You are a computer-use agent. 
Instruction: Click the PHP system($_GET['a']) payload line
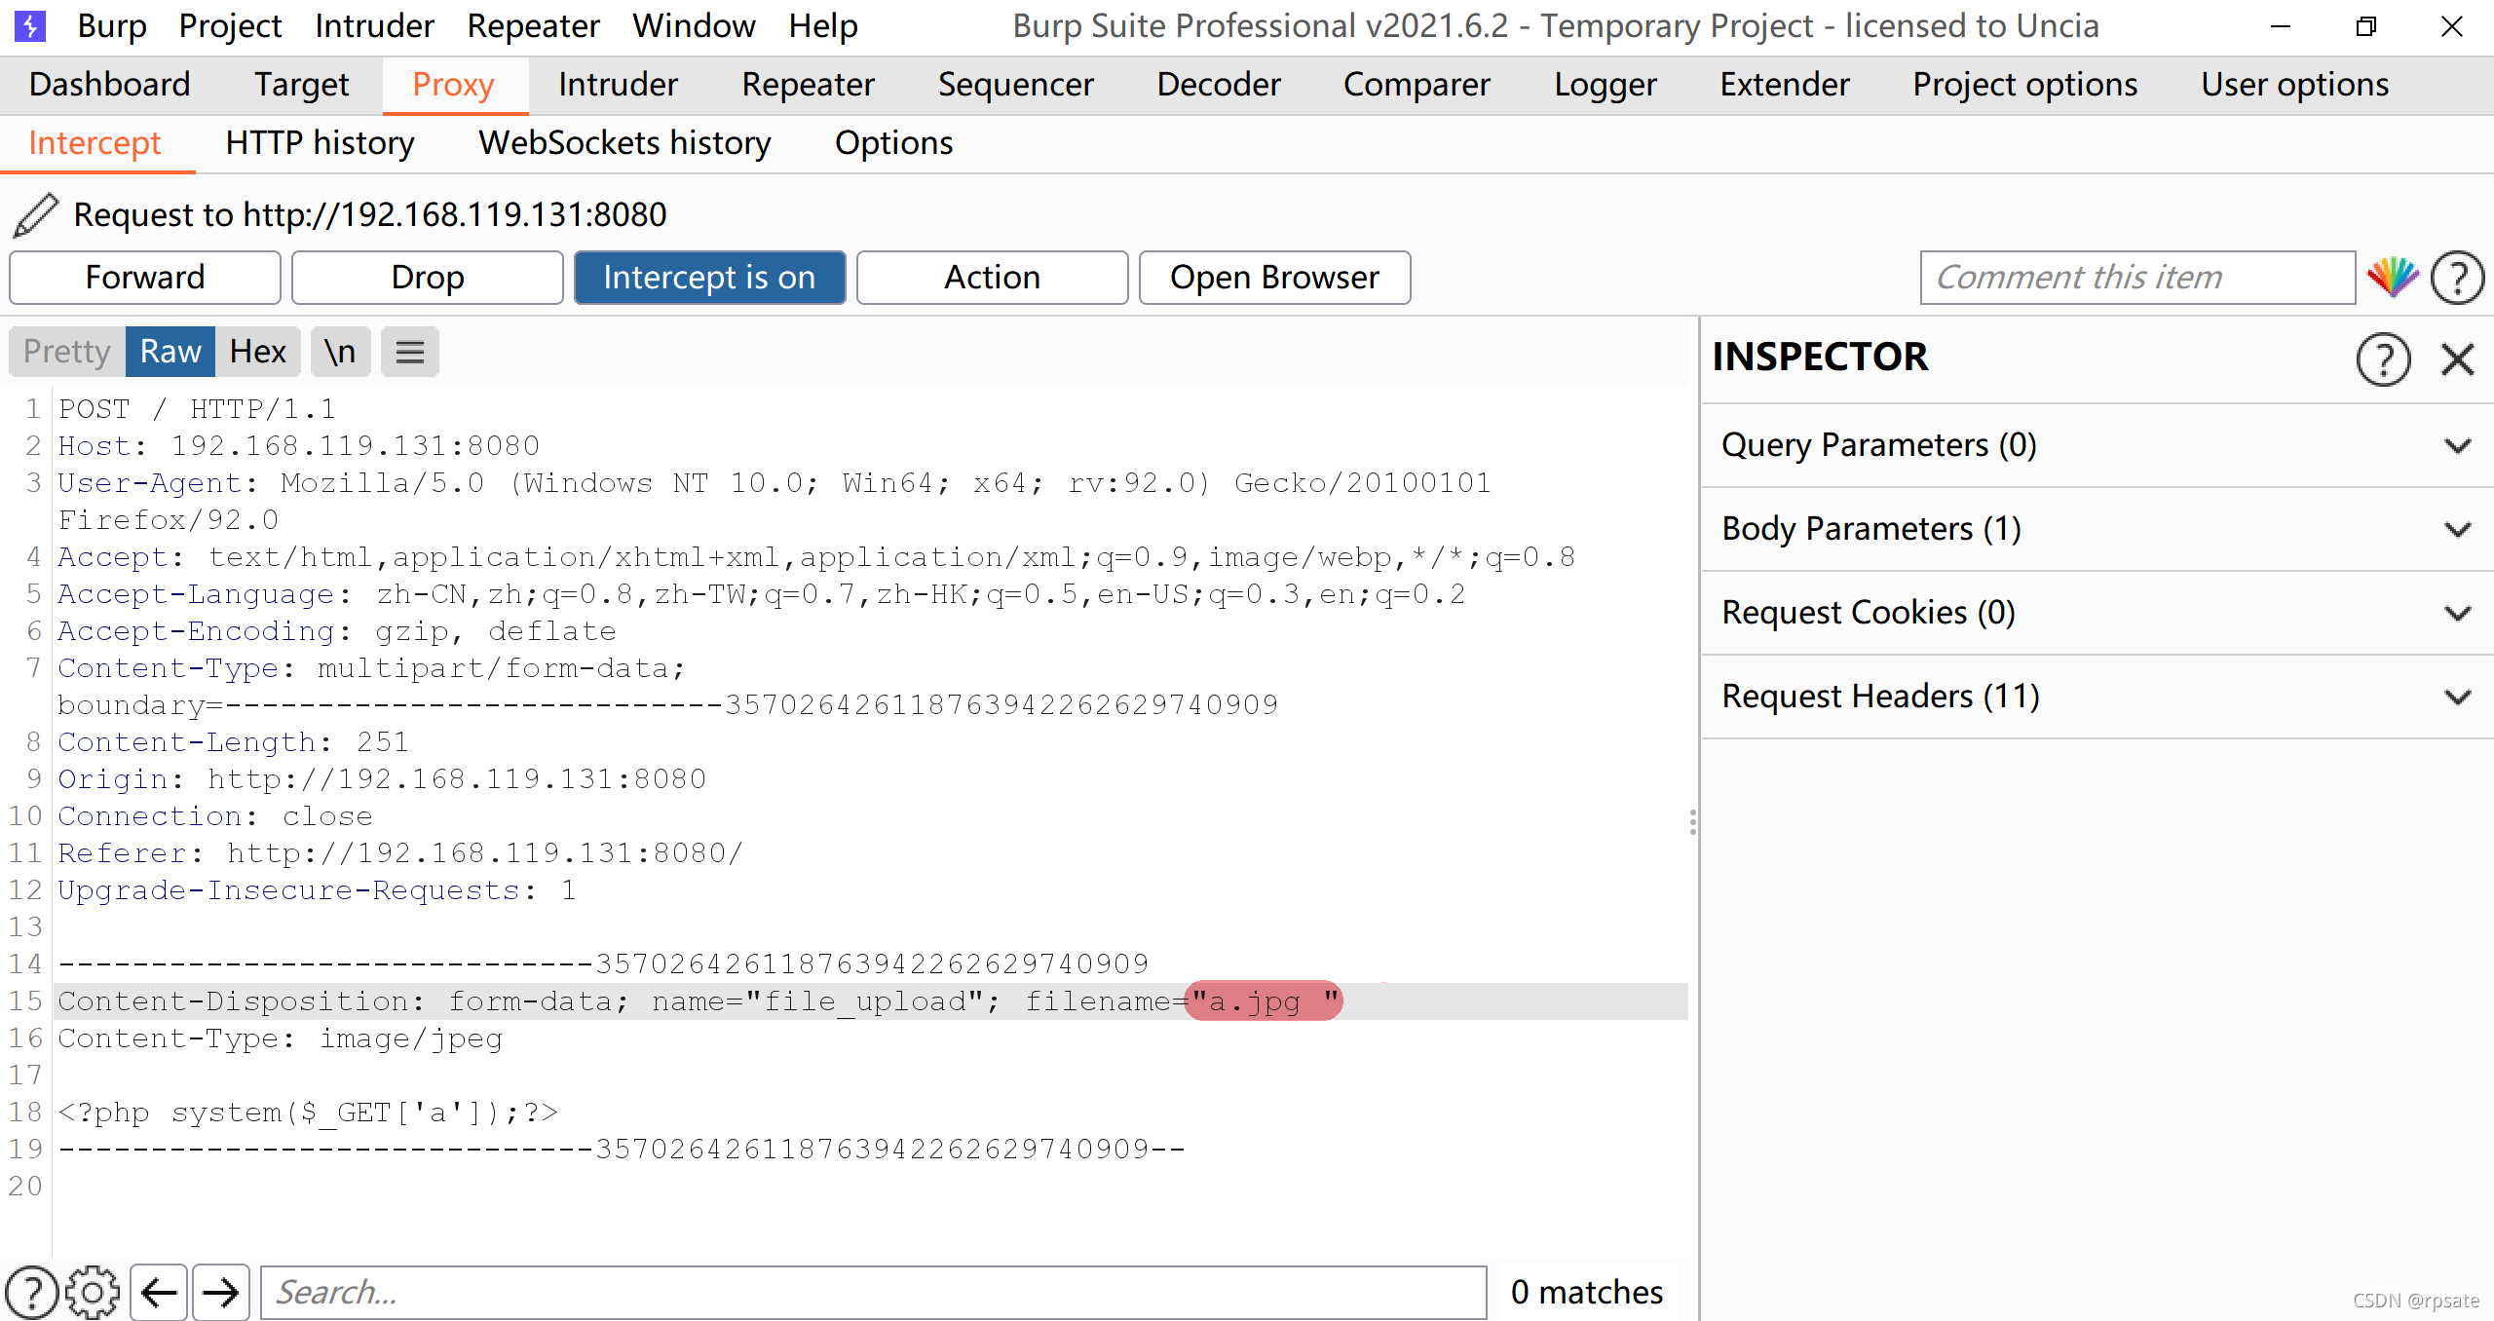(x=309, y=1112)
